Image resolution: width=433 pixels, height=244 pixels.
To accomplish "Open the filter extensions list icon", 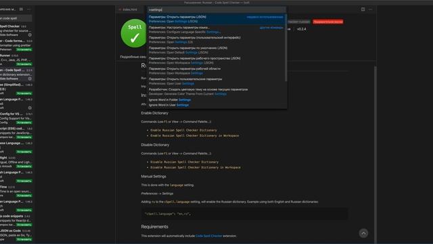I will (x=21, y=9).
